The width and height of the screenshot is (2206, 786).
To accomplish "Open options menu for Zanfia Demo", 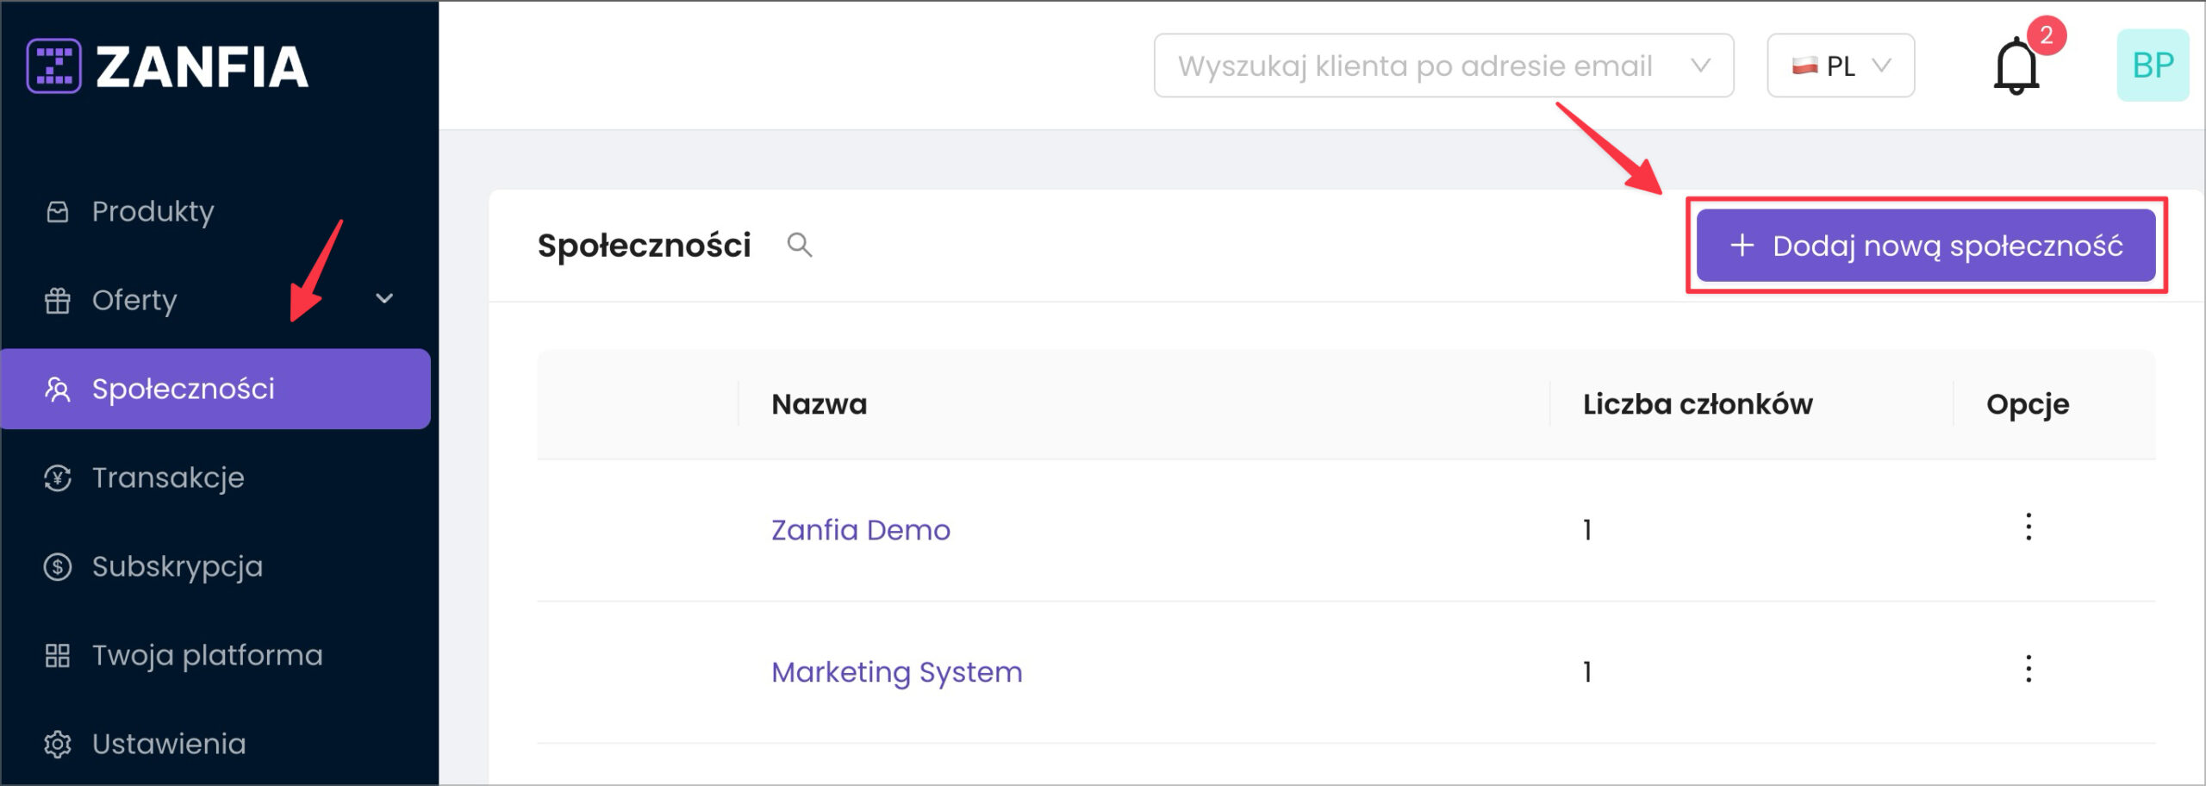I will pos(2028,527).
